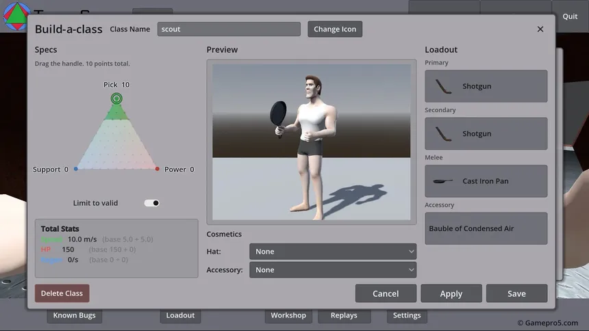589x331 pixels.
Task: Click the blue Support vertex dot
Action: tap(76, 169)
